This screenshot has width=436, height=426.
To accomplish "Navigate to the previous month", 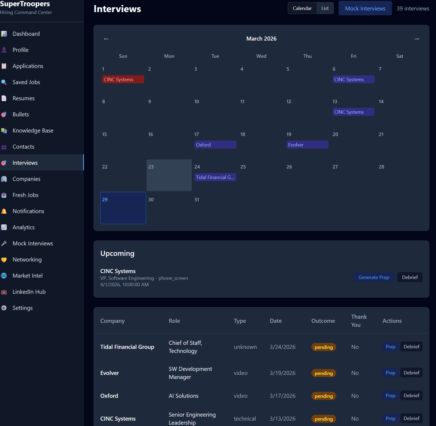I will (x=106, y=39).
